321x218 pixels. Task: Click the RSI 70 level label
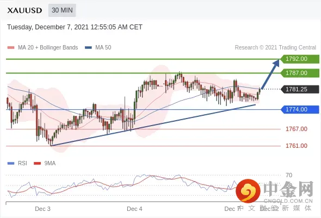click(x=289, y=175)
